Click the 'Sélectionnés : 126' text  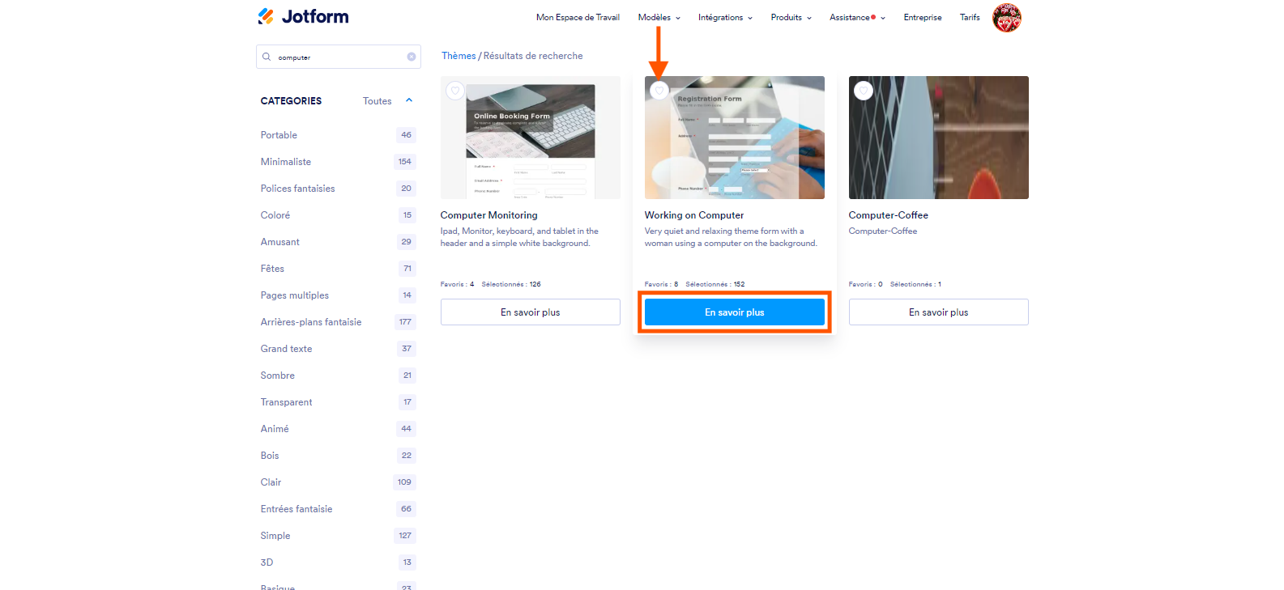(511, 284)
